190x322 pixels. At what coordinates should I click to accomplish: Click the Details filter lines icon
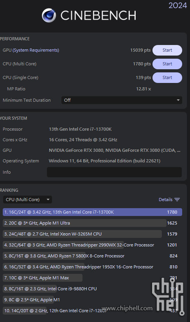coord(177,200)
